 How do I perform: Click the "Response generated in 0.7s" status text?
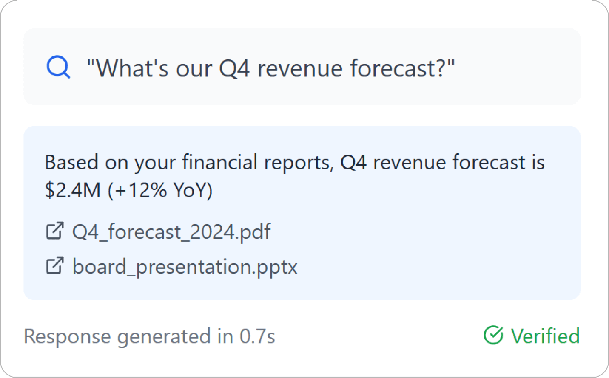pyautogui.click(x=149, y=336)
